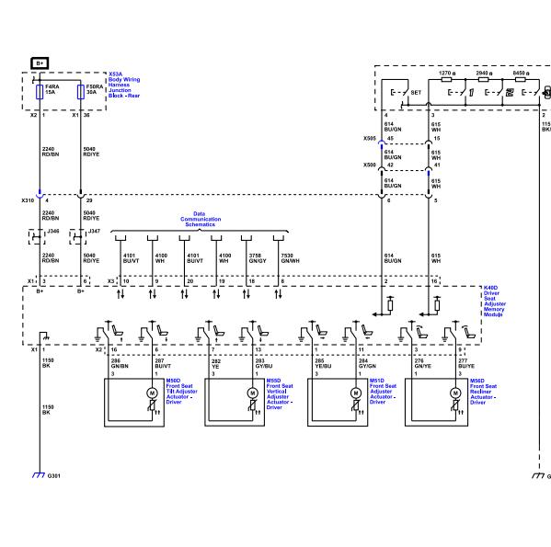Screen dimensions: 551x547
Task: Click the seat recline icon above pin 9
Action: 469,332
